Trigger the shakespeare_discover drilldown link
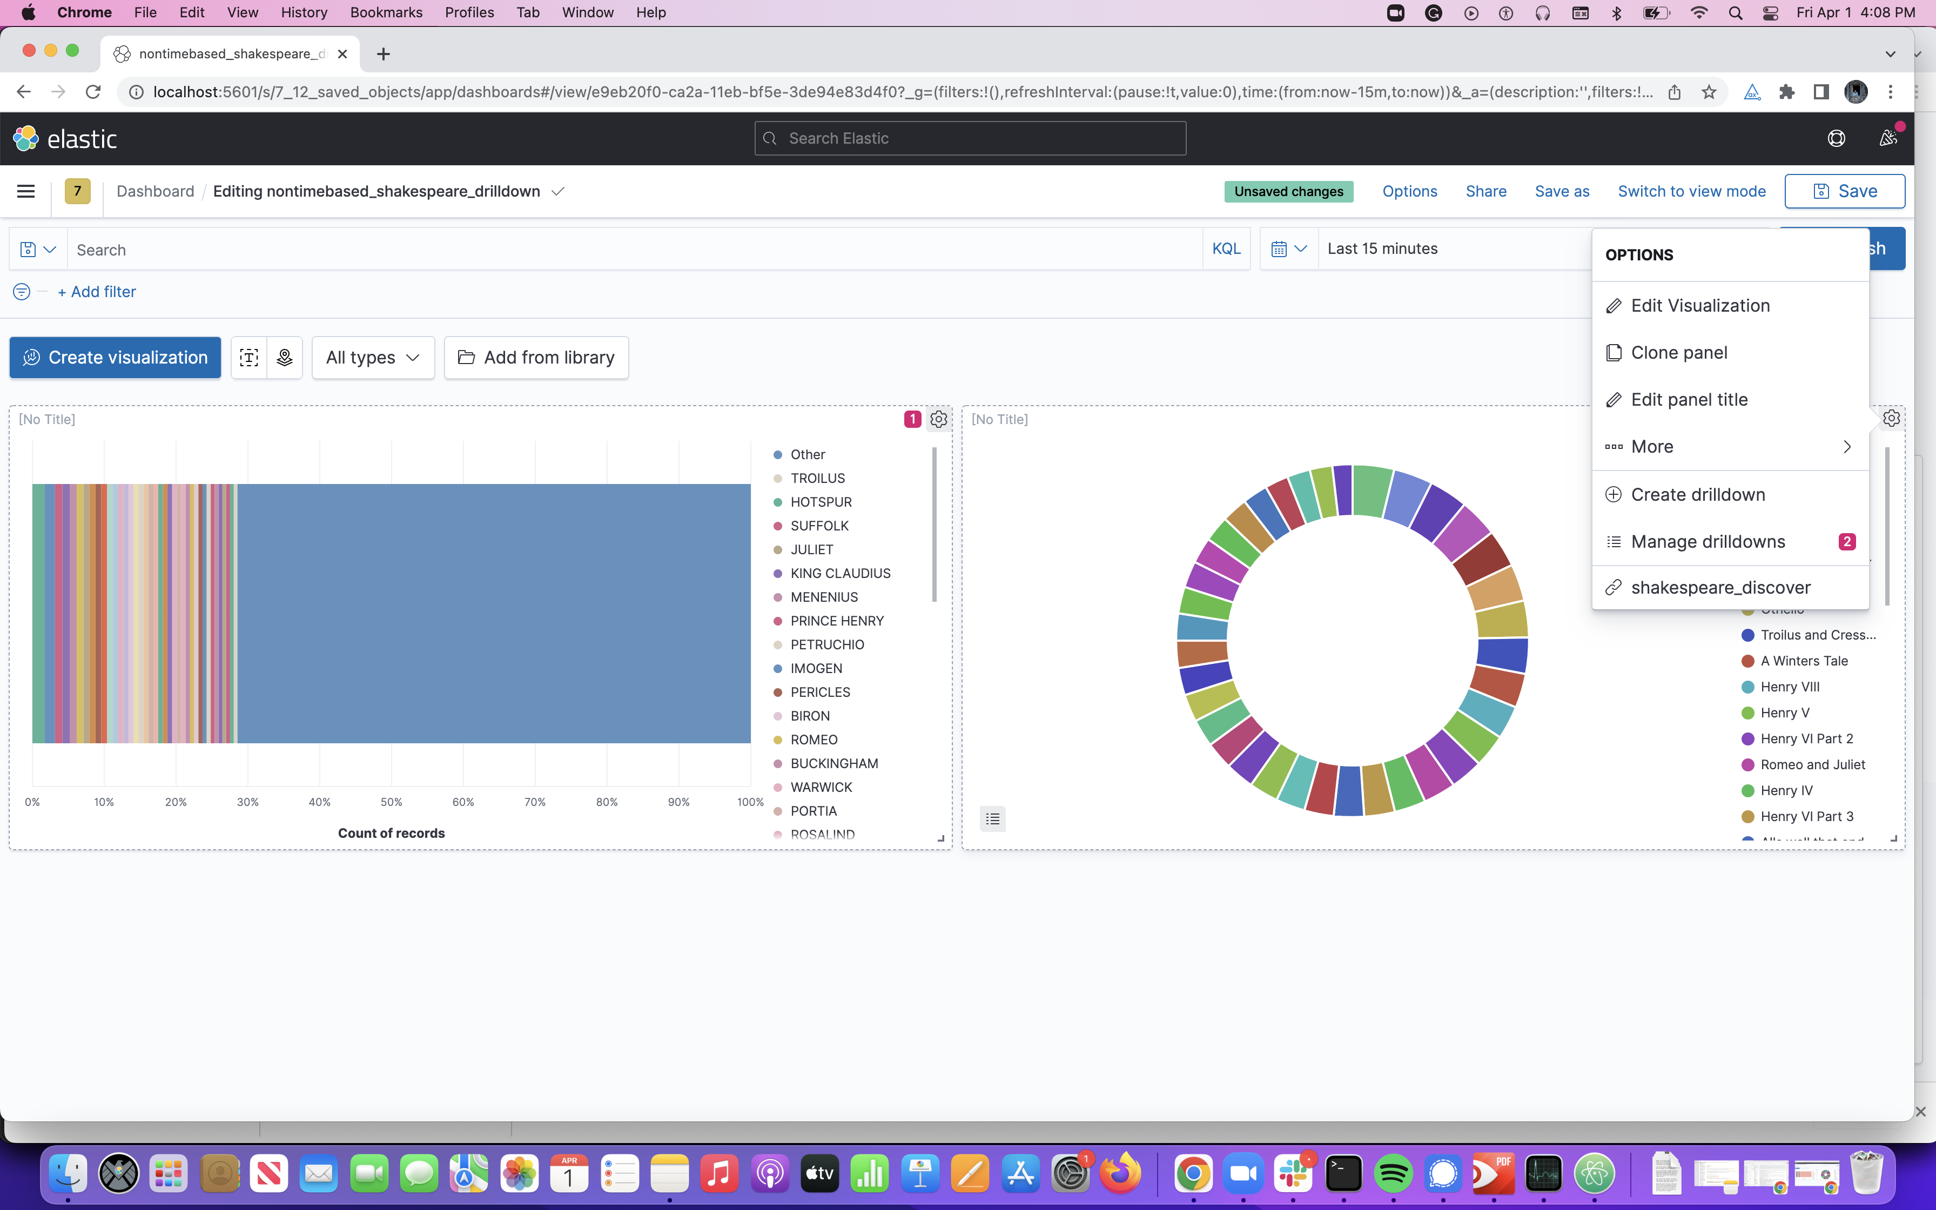1936x1210 pixels. (1730, 587)
